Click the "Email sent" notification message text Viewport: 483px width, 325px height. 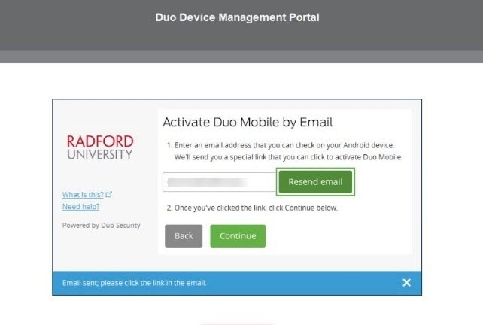pos(135,283)
